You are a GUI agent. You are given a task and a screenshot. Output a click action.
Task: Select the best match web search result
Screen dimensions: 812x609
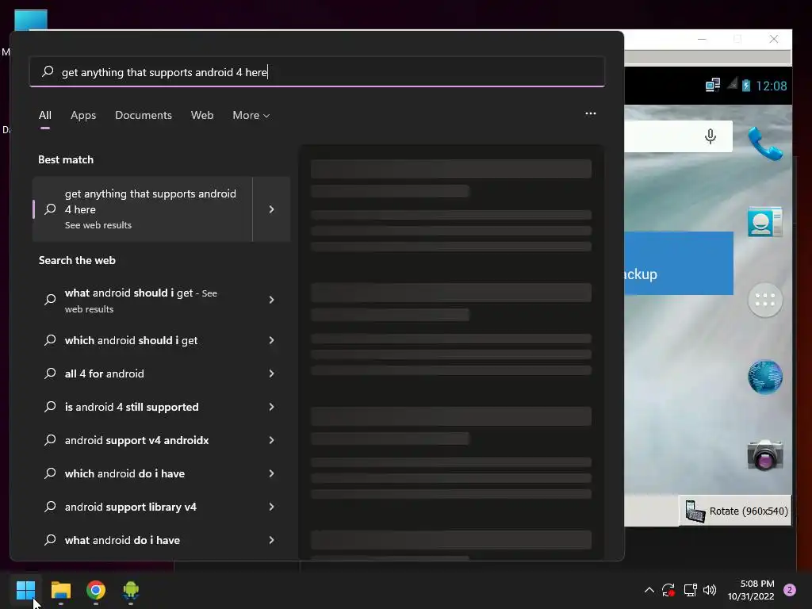pyautogui.click(x=143, y=209)
